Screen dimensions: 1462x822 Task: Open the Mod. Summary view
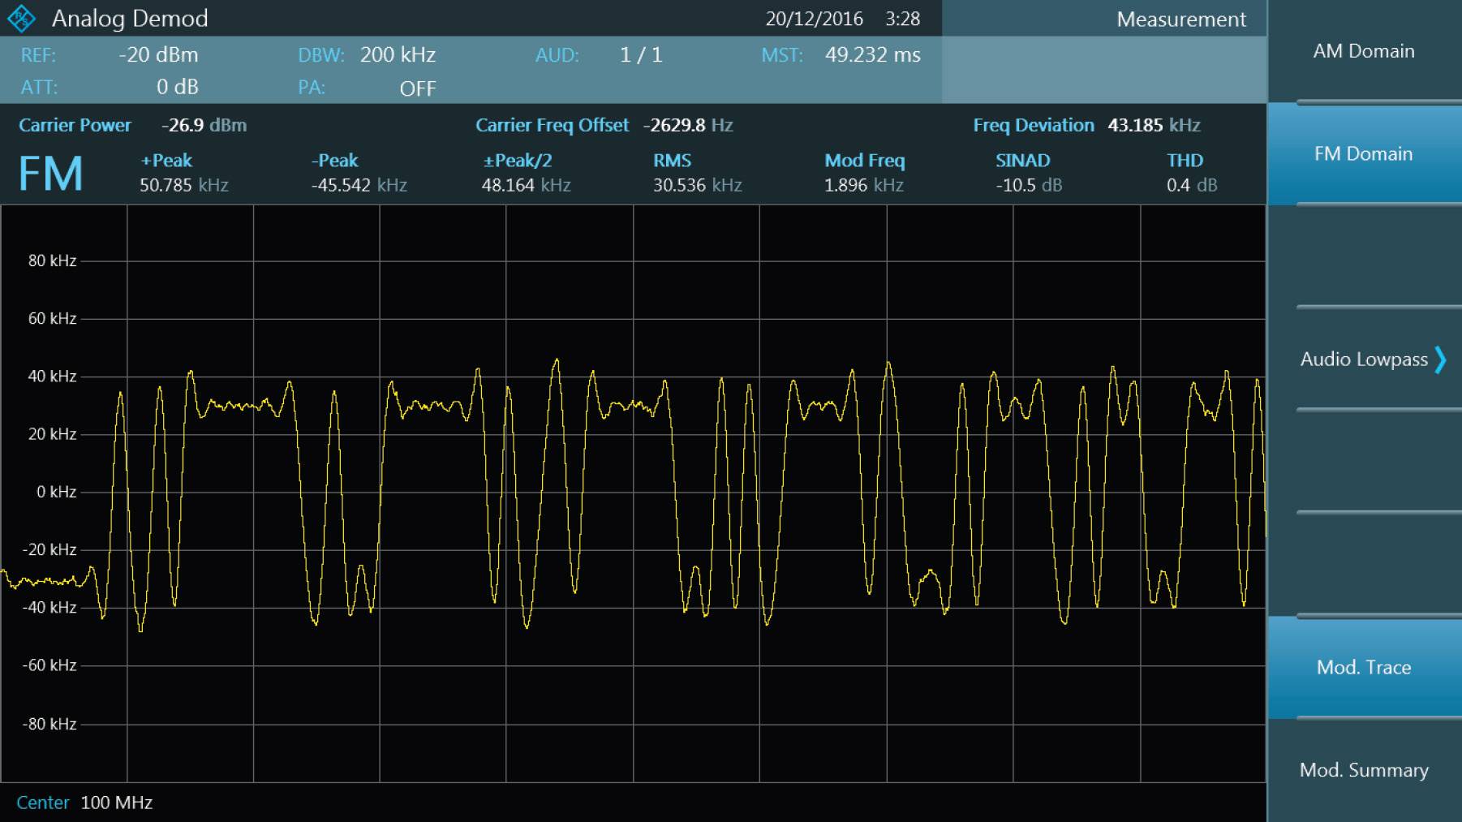click(1364, 769)
